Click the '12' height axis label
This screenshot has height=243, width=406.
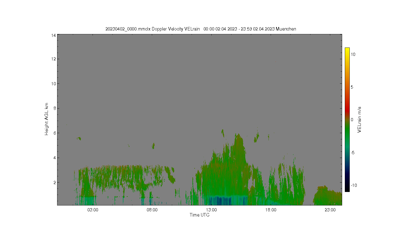click(x=54, y=59)
